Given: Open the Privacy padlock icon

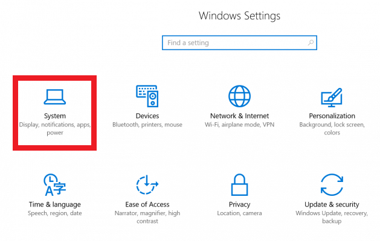Looking at the screenshot, I should tap(239, 185).
